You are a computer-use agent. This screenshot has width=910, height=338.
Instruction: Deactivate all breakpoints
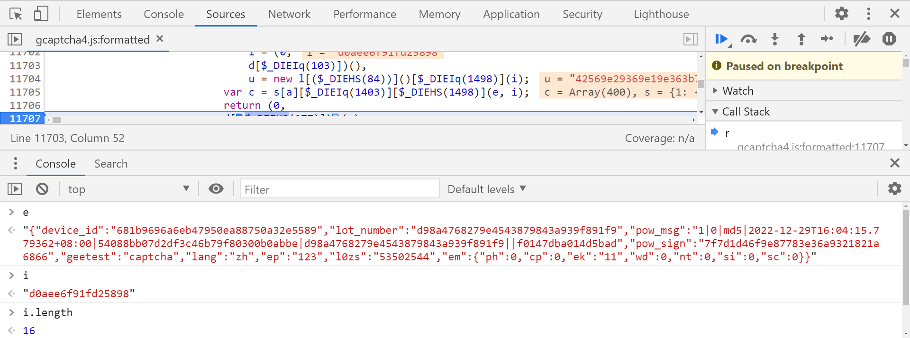(x=862, y=39)
